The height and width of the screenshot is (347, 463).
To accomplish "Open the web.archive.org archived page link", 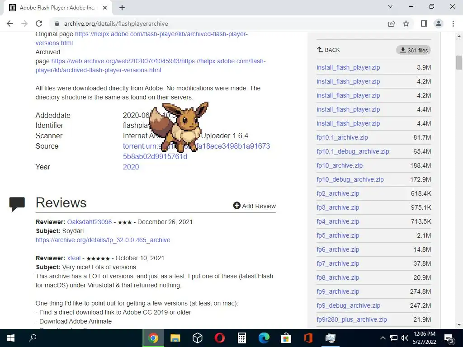I will tap(151, 66).
